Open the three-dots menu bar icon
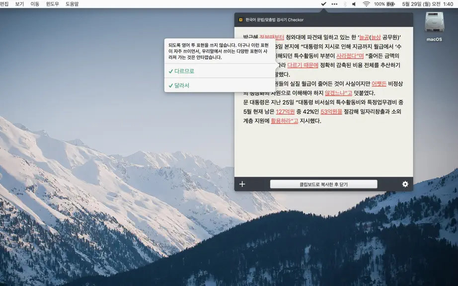Viewport: 458px width, 286px height. [334, 4]
